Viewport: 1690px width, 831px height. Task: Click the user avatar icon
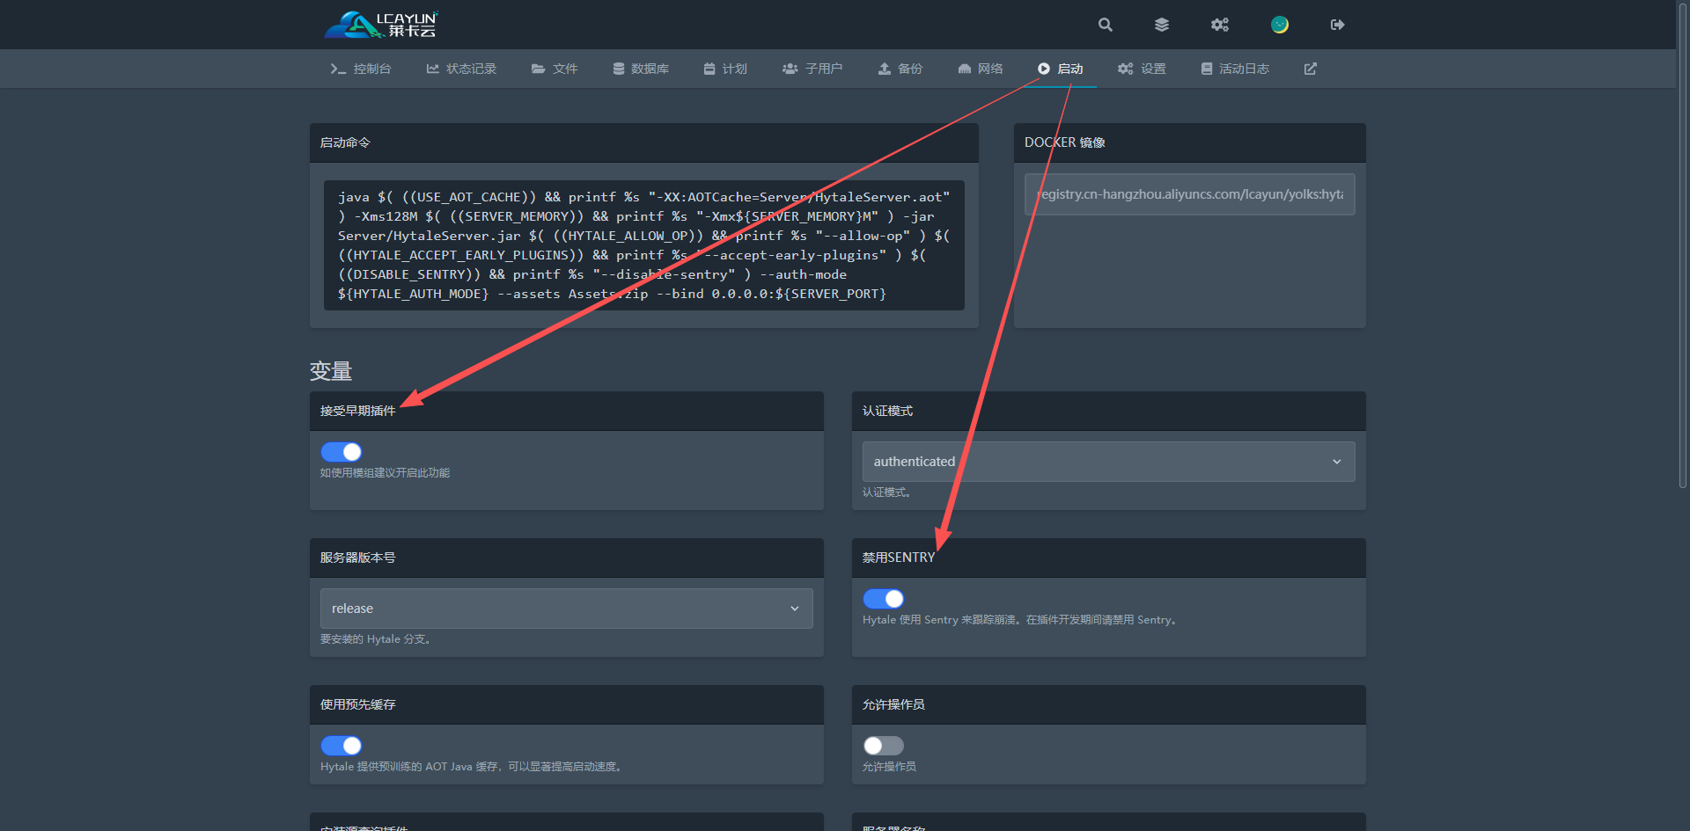click(x=1280, y=25)
